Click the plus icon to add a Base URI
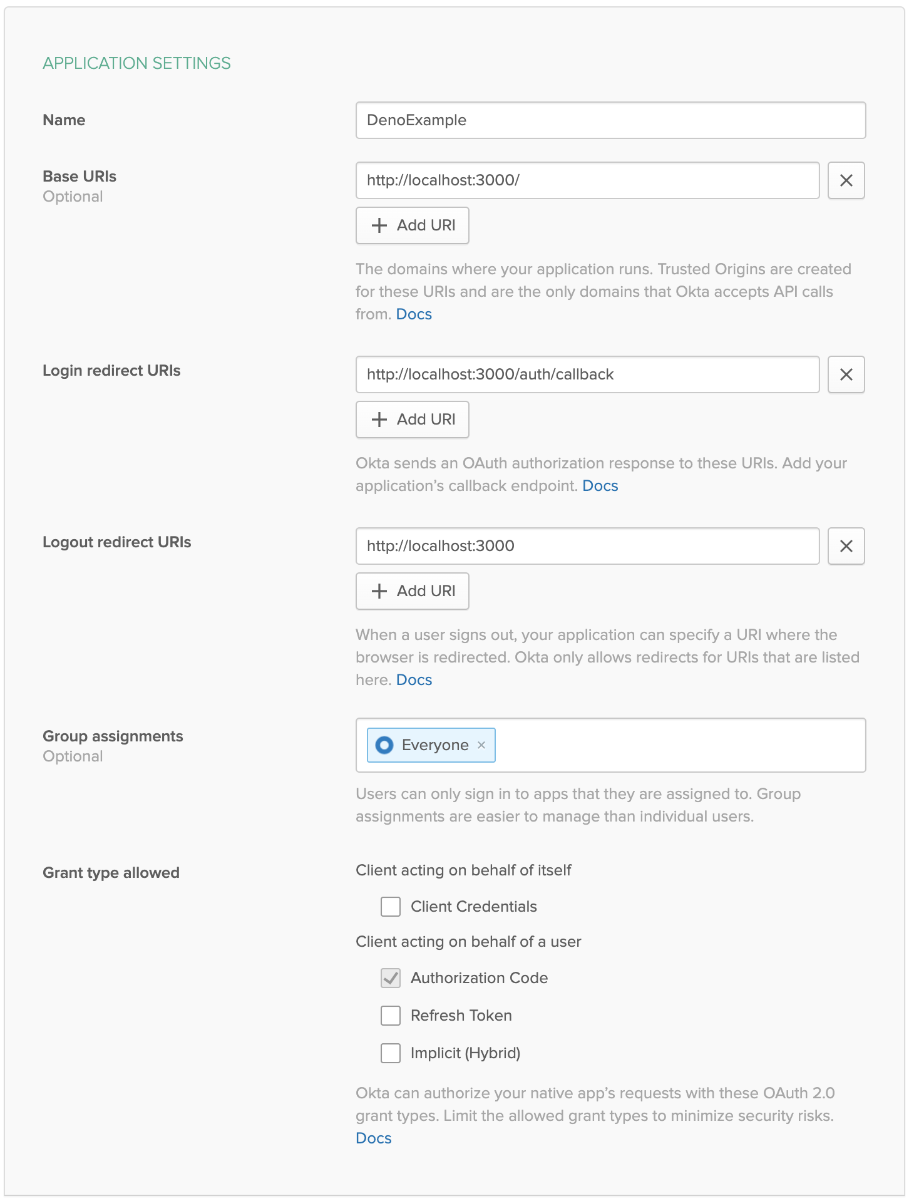 [379, 225]
